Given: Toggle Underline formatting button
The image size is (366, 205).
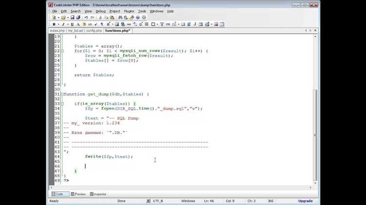Looking at the screenshot, I should (x=72, y=24).
